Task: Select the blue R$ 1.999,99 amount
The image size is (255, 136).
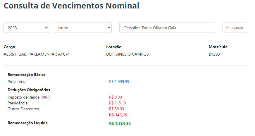Action: [x=119, y=82]
